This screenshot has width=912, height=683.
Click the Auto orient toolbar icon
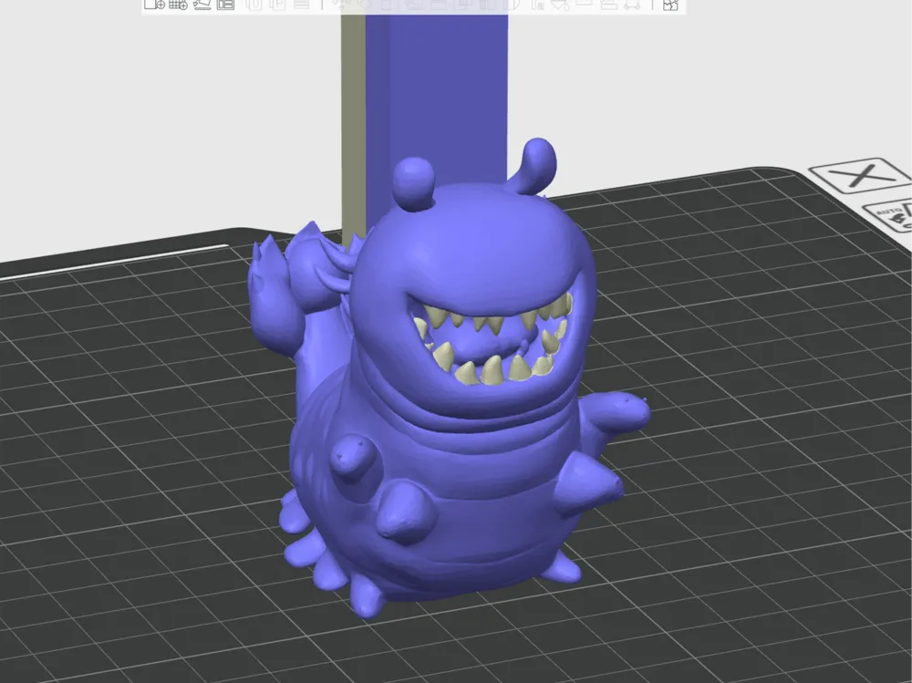tap(202, 5)
